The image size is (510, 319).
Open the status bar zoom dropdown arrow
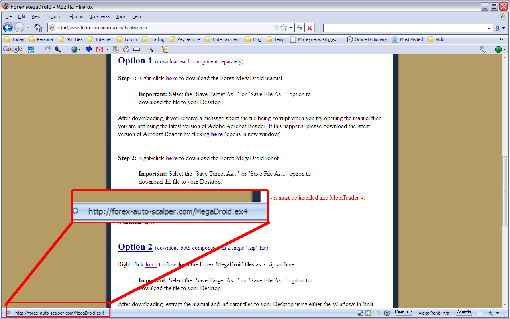498,313
